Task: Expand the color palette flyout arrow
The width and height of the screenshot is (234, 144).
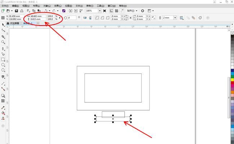Action: [232, 24]
